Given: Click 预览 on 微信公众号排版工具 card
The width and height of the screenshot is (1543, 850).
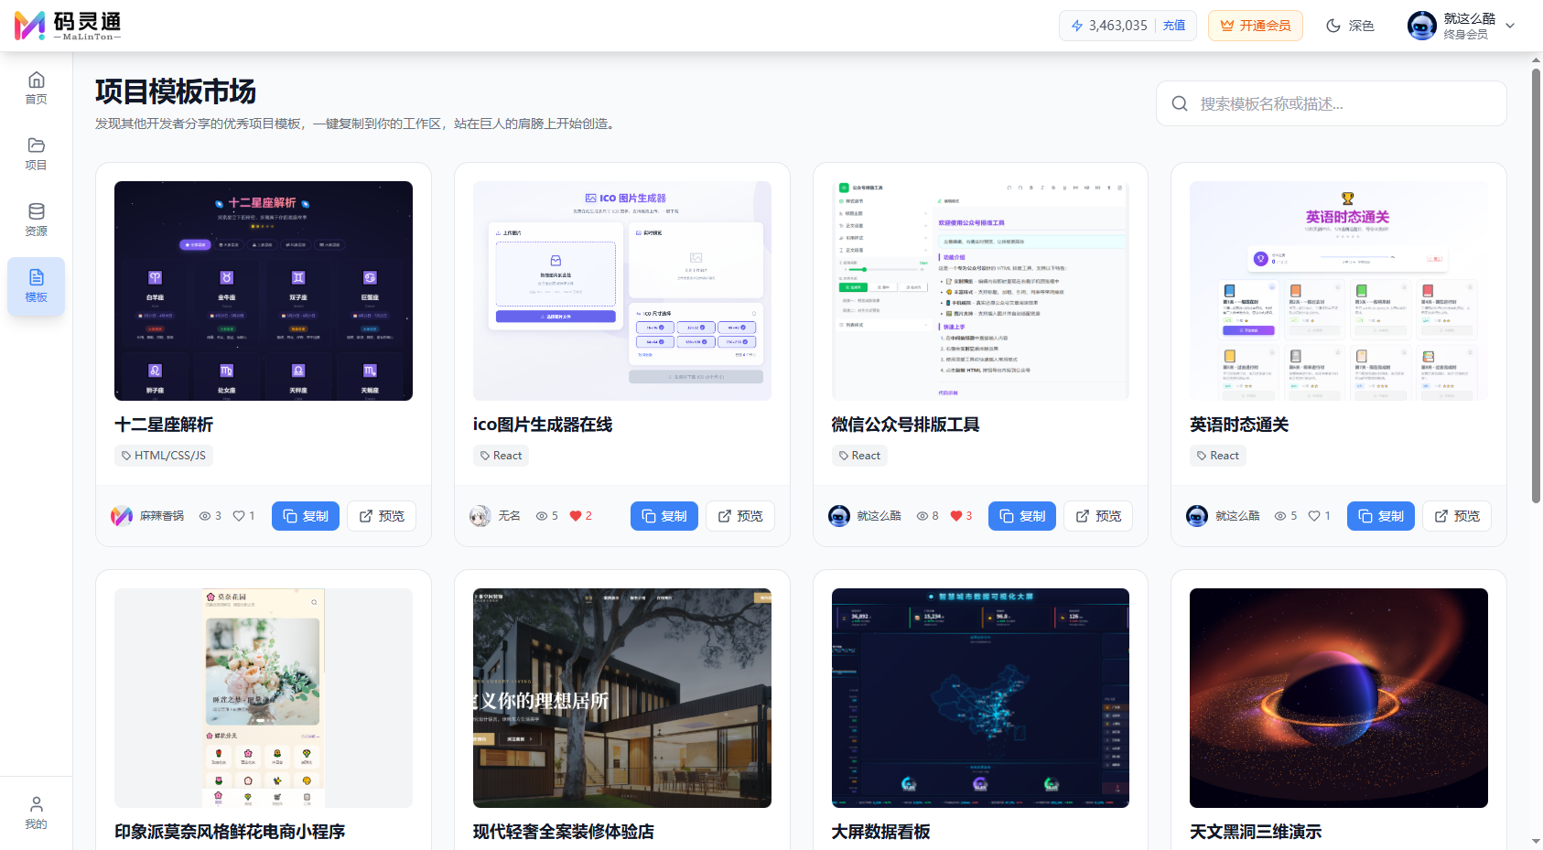Looking at the screenshot, I should [x=1098, y=516].
